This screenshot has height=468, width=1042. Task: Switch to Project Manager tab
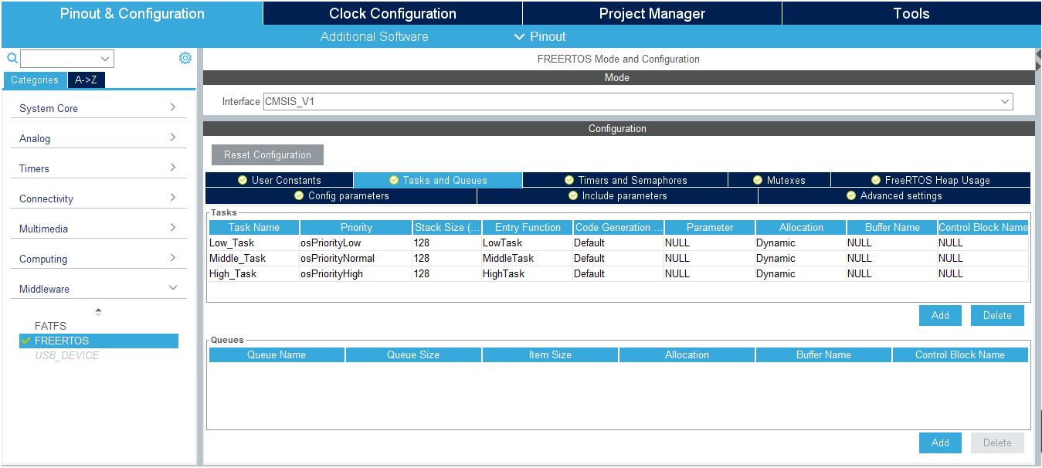pyautogui.click(x=652, y=13)
